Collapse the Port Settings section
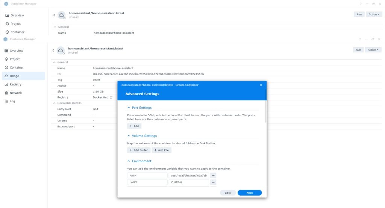385x208 pixels. click(129, 108)
